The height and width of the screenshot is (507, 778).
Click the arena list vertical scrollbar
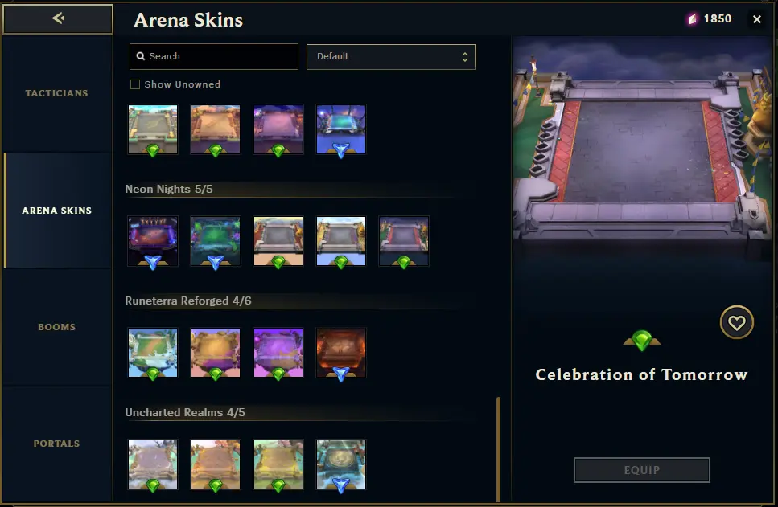pyautogui.click(x=498, y=448)
